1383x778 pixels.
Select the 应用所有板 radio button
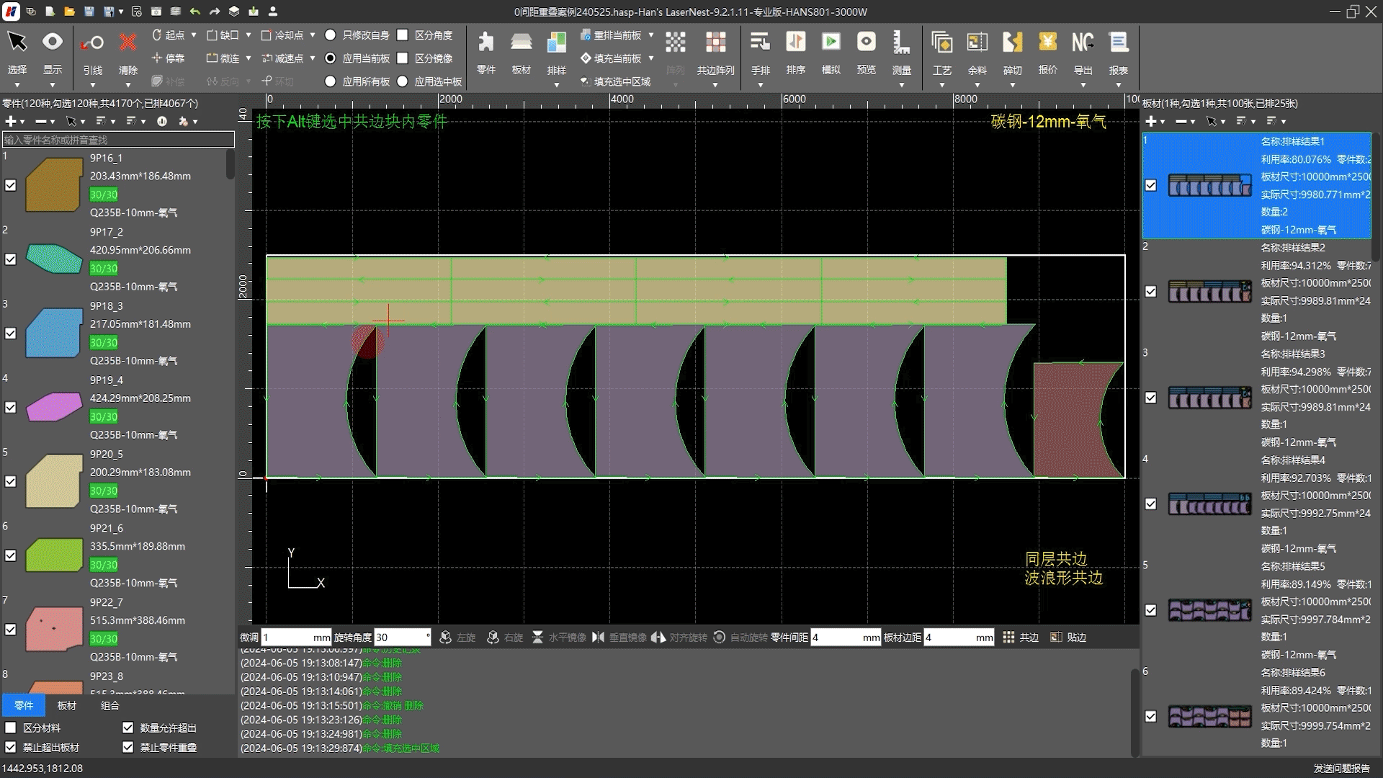point(331,81)
